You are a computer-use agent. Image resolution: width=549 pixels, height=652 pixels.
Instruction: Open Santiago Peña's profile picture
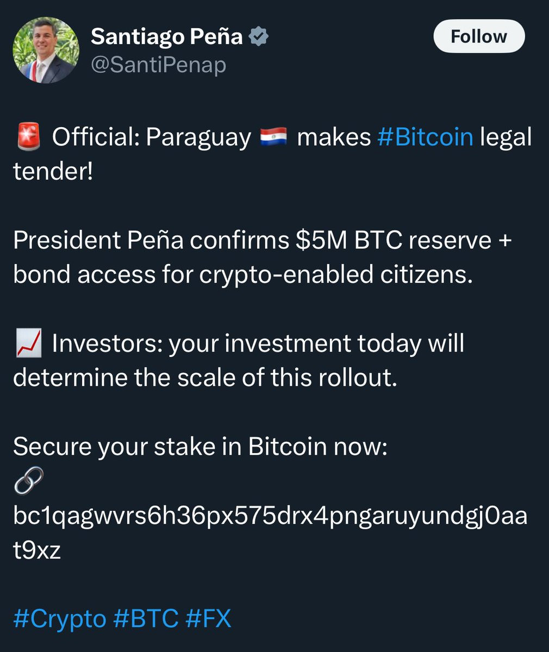[46, 50]
